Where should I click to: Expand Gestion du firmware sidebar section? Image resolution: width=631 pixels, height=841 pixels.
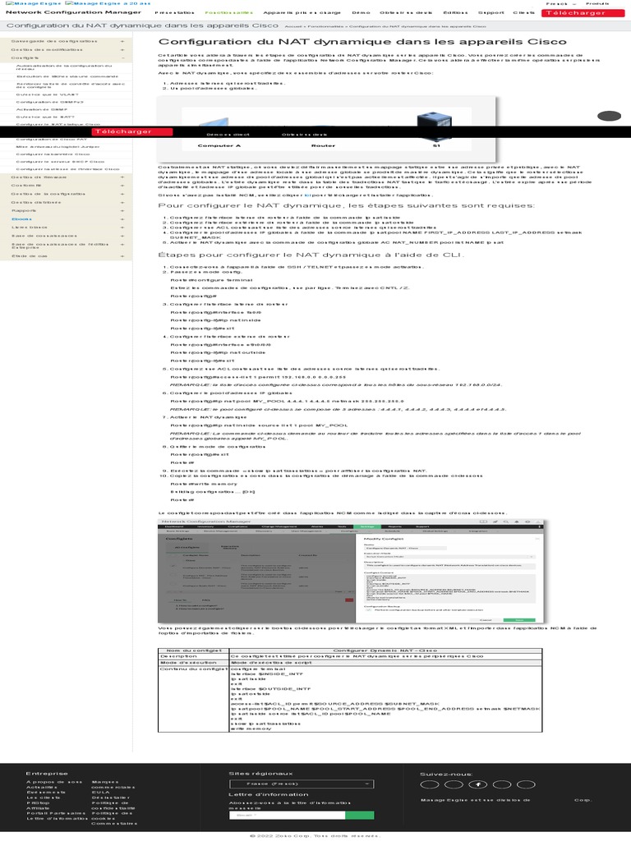coord(66,177)
